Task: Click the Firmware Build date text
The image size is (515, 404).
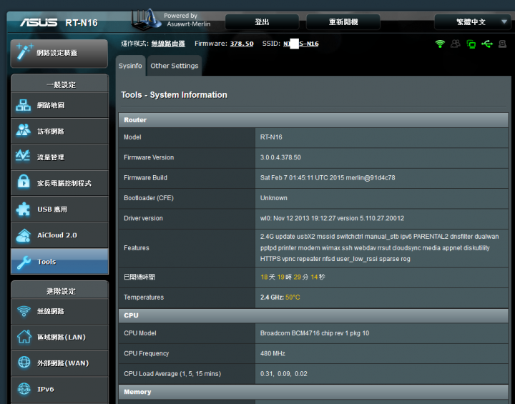Action: [x=328, y=178]
